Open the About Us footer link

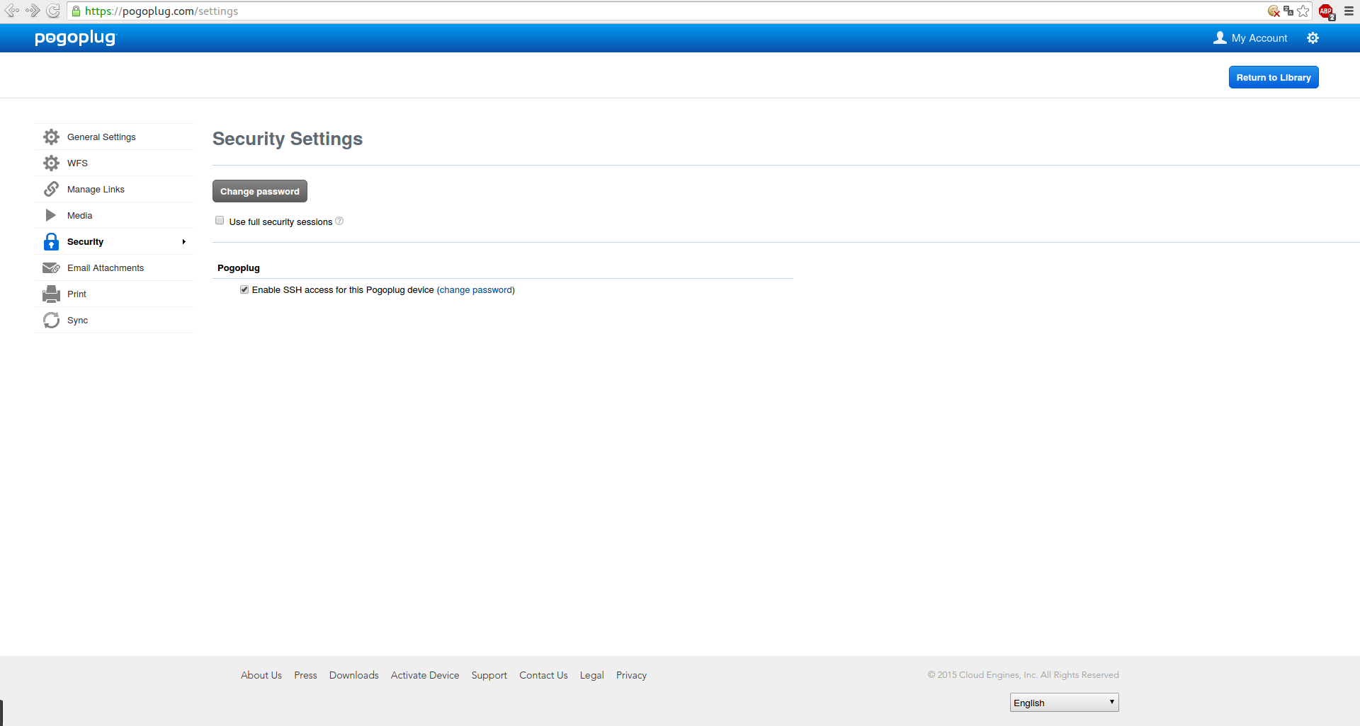pos(261,675)
